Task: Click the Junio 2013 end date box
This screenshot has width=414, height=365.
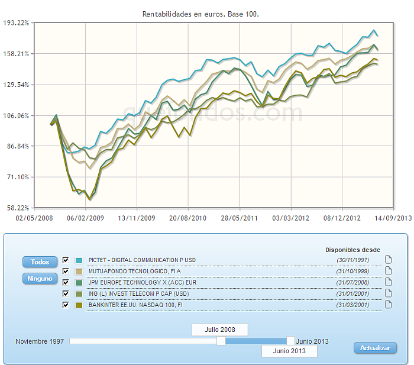Action: click(x=289, y=351)
